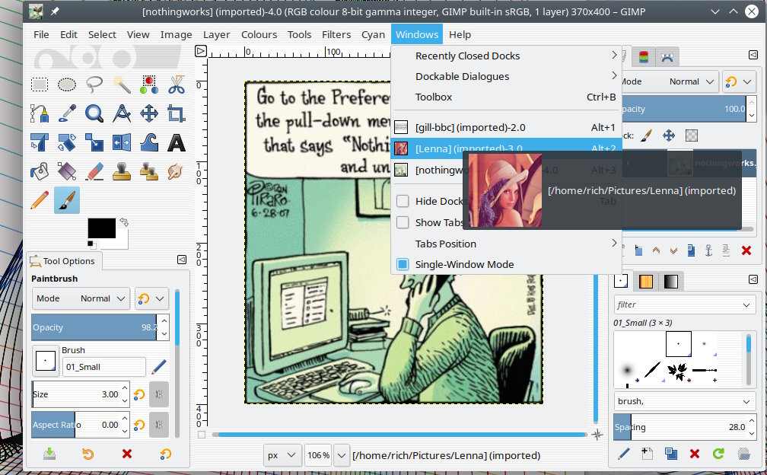Viewport: 767px width, 475px height.
Task: Choose the Select by Colour tool
Action: (x=149, y=84)
